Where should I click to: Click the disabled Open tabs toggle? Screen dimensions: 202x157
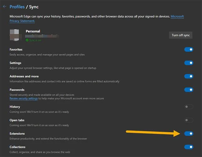pyautogui.click(x=189, y=120)
